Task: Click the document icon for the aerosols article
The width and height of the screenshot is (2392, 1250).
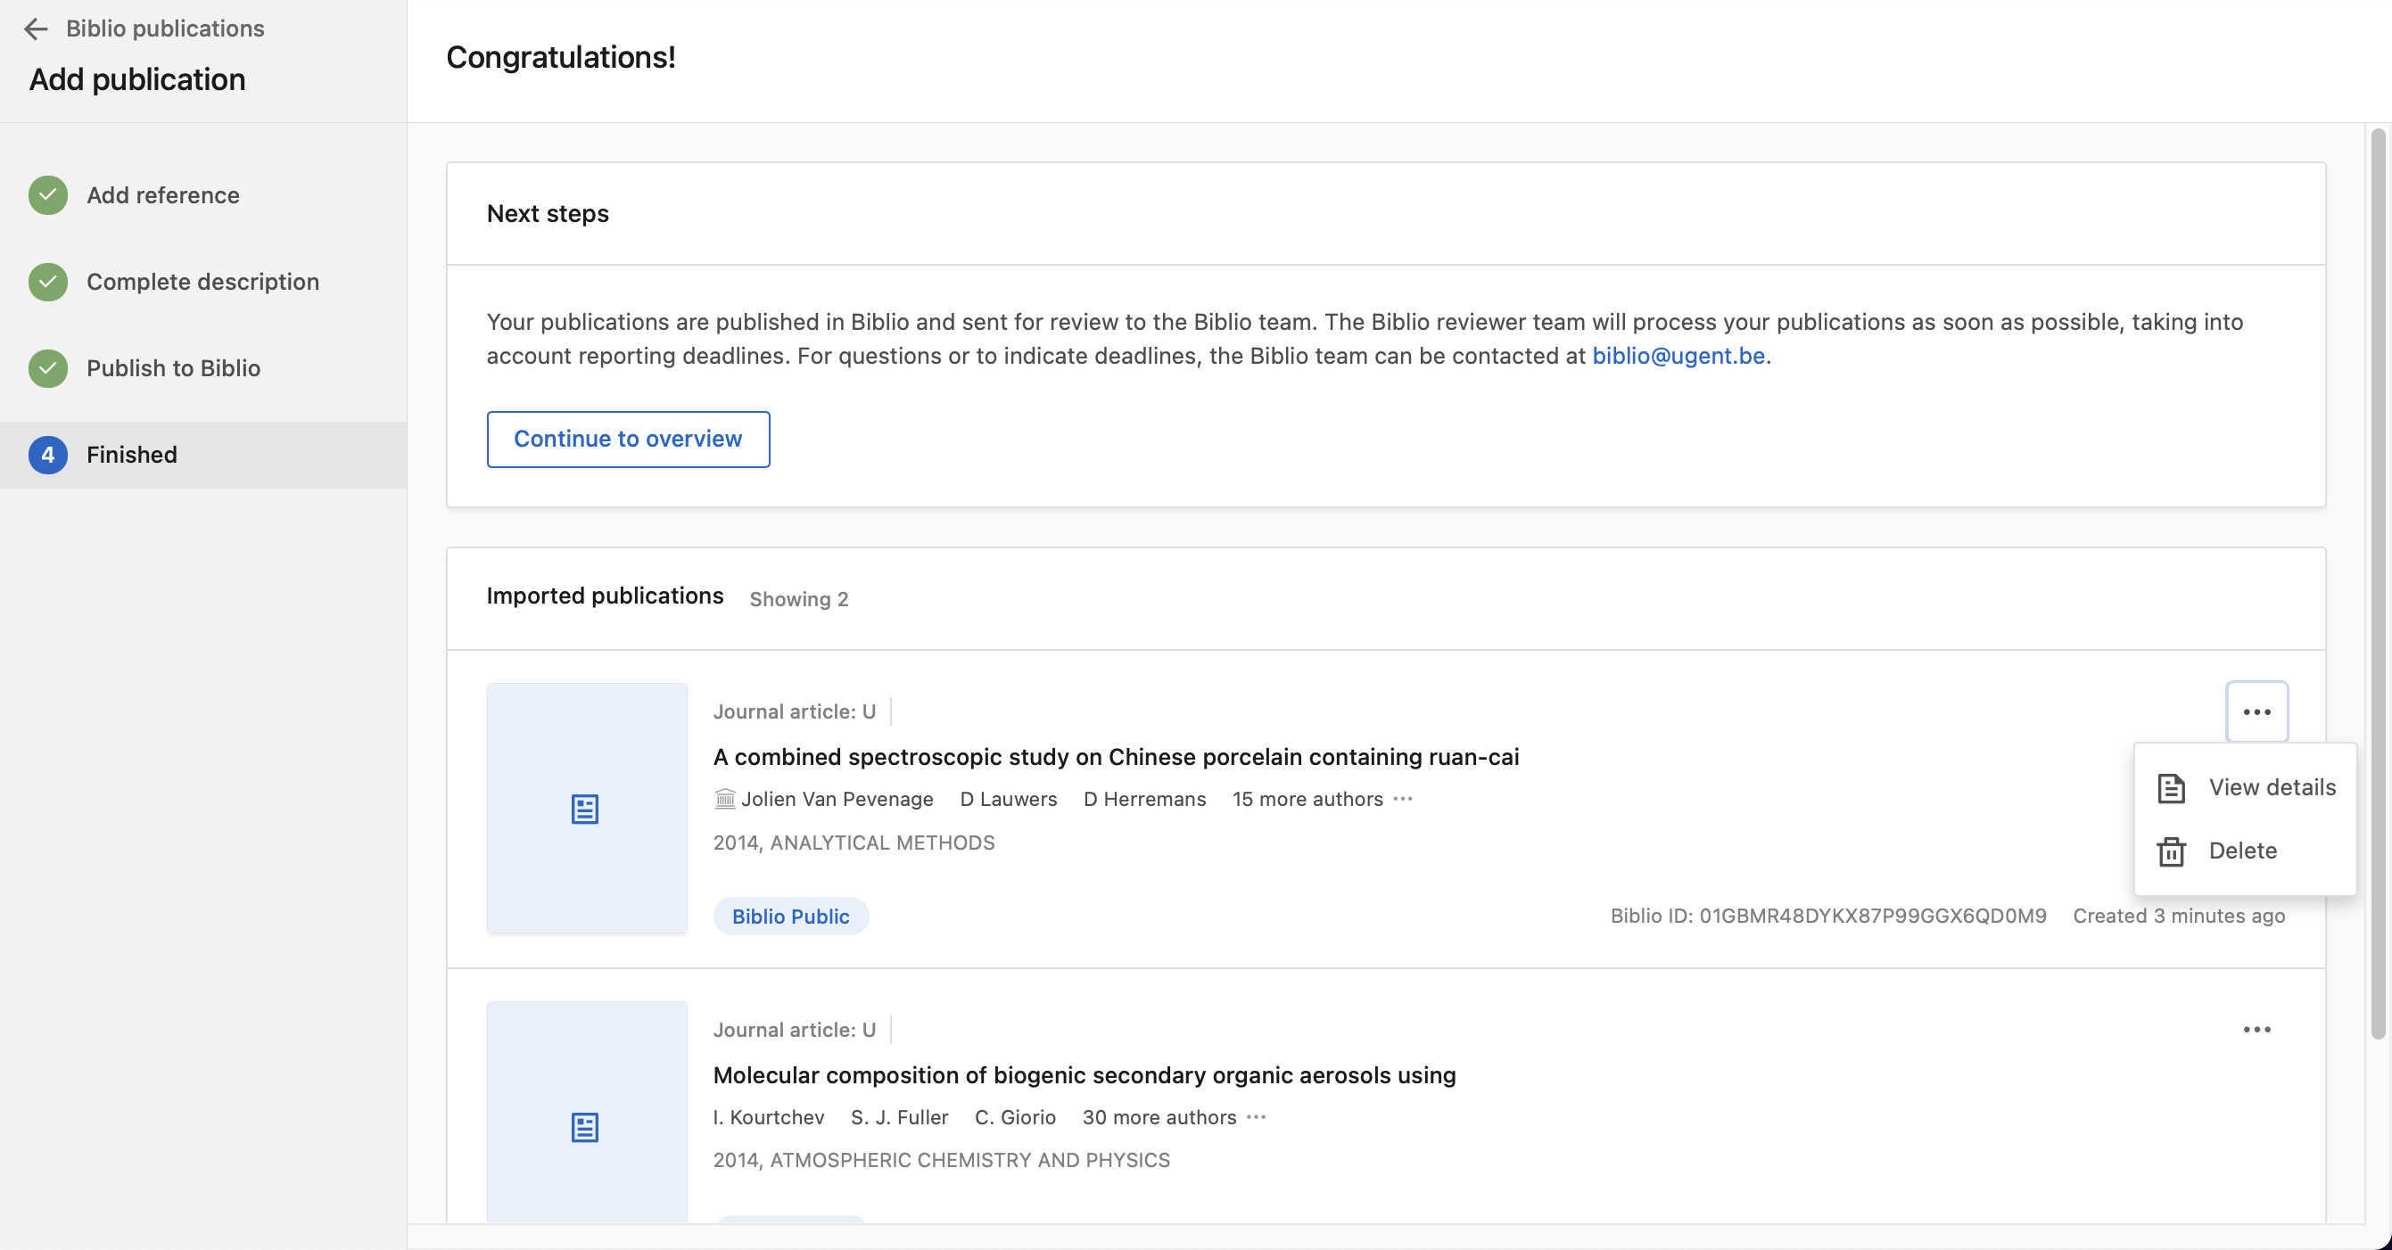Action: [586, 1128]
